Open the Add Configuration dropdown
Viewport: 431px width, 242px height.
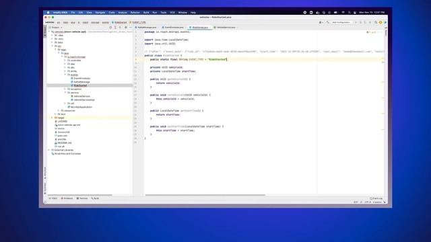pos(341,22)
